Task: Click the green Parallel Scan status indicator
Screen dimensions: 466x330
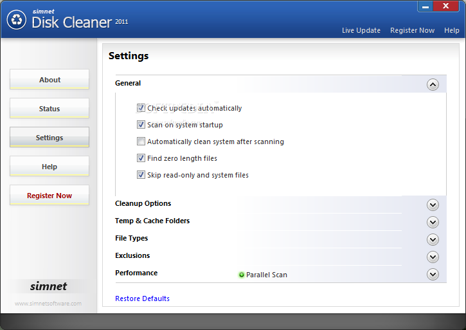Action: point(241,275)
